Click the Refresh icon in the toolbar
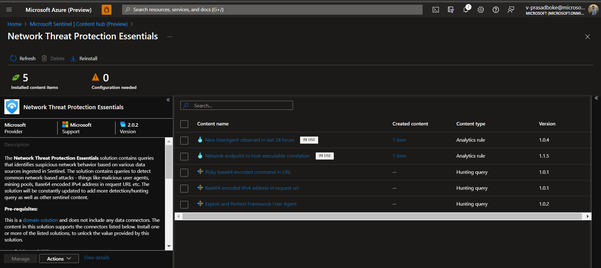 [x=13, y=58]
